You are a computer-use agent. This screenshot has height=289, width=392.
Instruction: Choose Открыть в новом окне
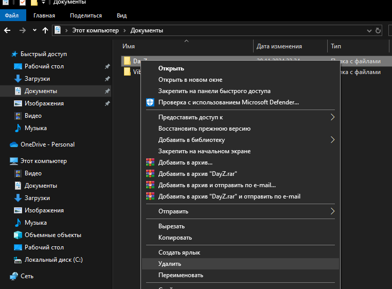[x=190, y=80]
